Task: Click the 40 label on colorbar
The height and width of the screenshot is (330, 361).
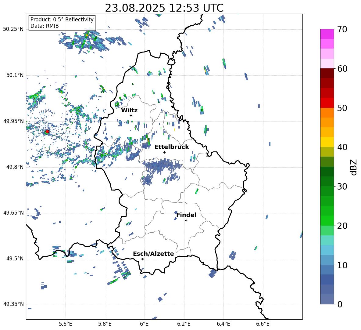Action: click(x=342, y=147)
